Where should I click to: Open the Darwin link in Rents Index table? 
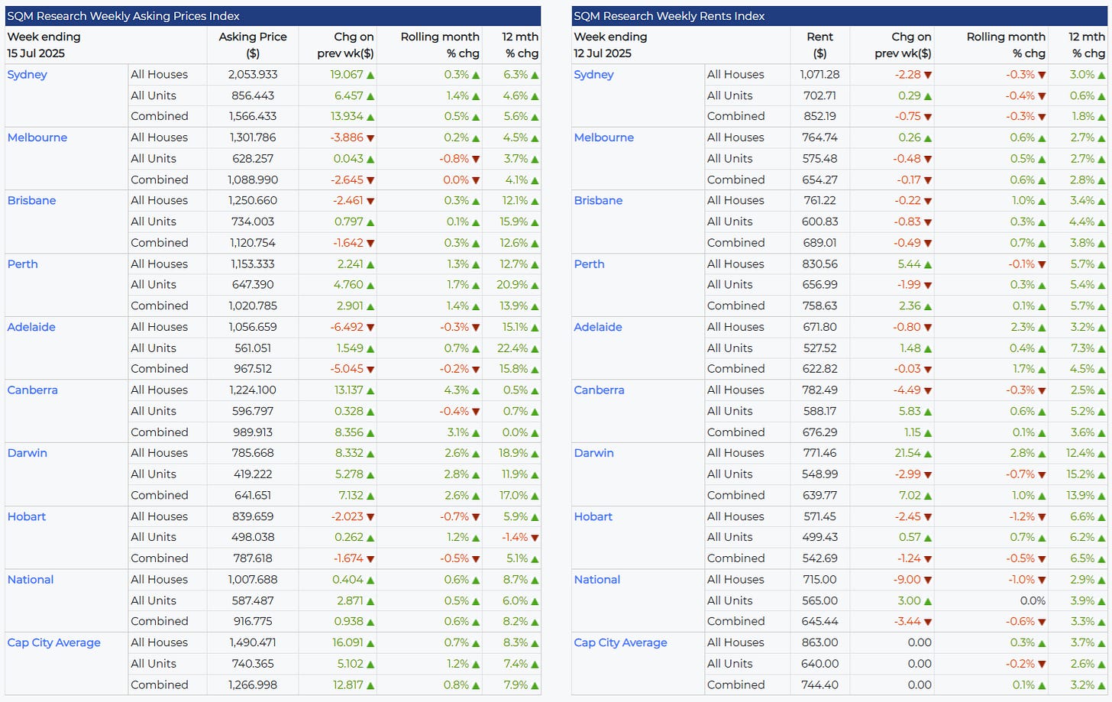[593, 453]
